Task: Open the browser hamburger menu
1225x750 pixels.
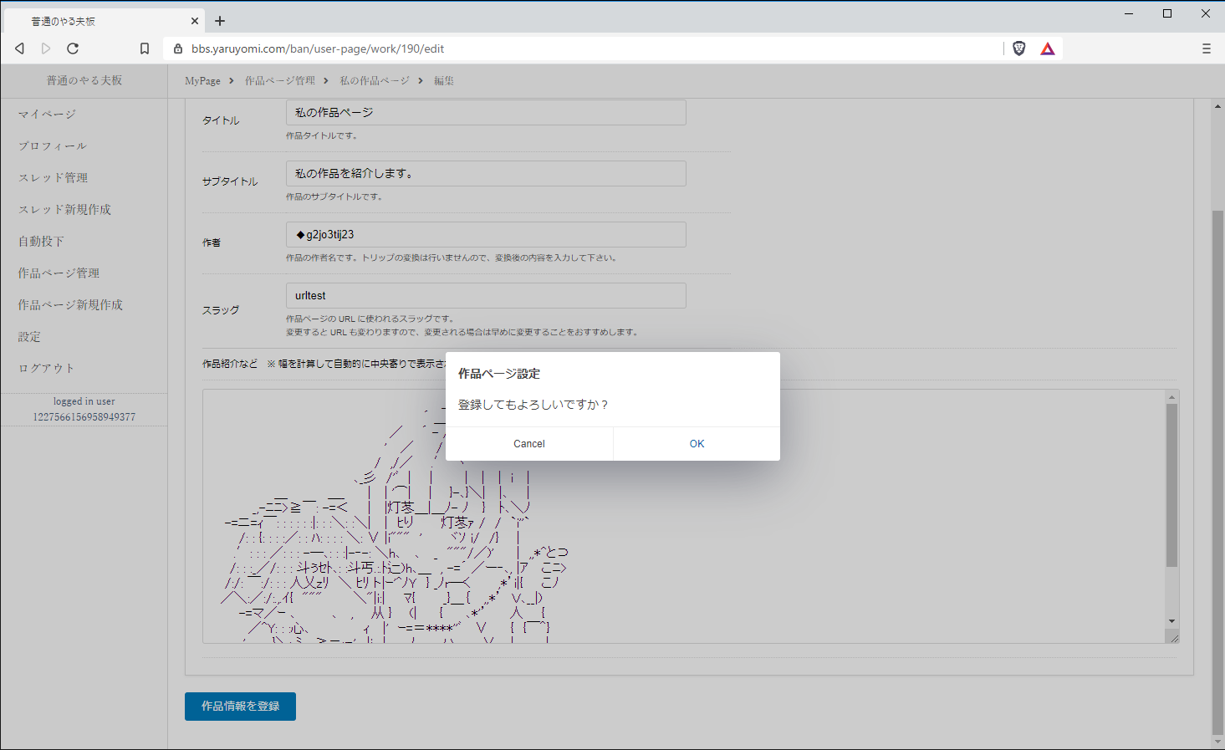Action: pyautogui.click(x=1207, y=48)
